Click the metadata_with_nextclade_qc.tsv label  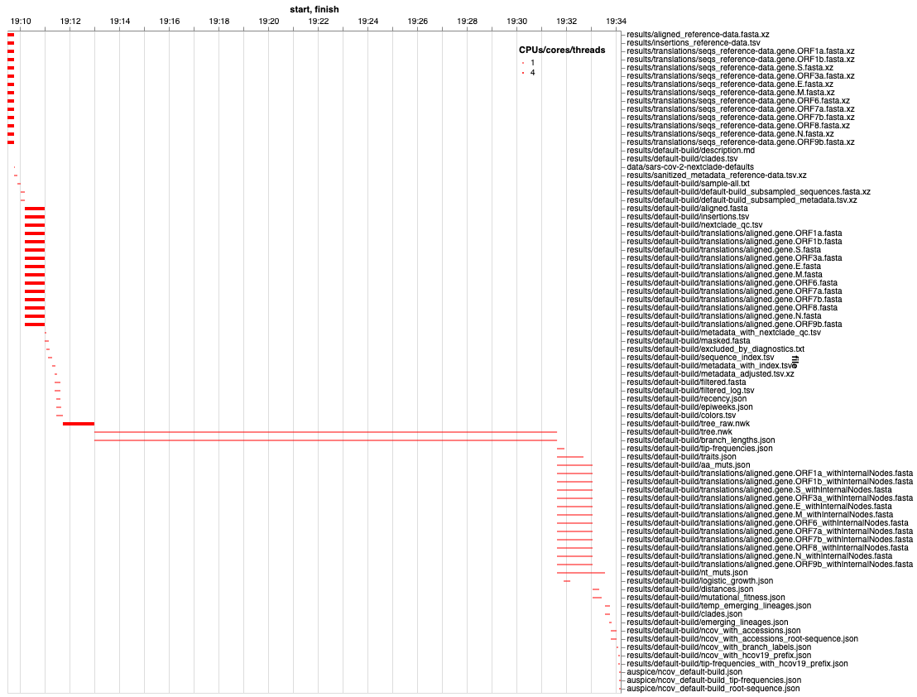pyautogui.click(x=723, y=333)
